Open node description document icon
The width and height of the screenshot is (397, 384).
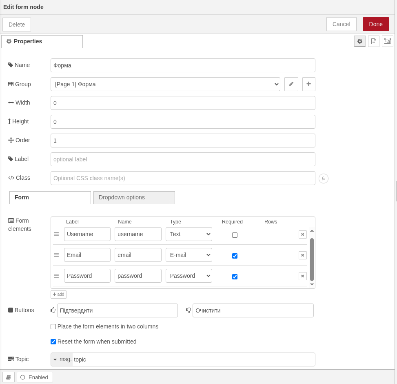[x=373, y=41]
